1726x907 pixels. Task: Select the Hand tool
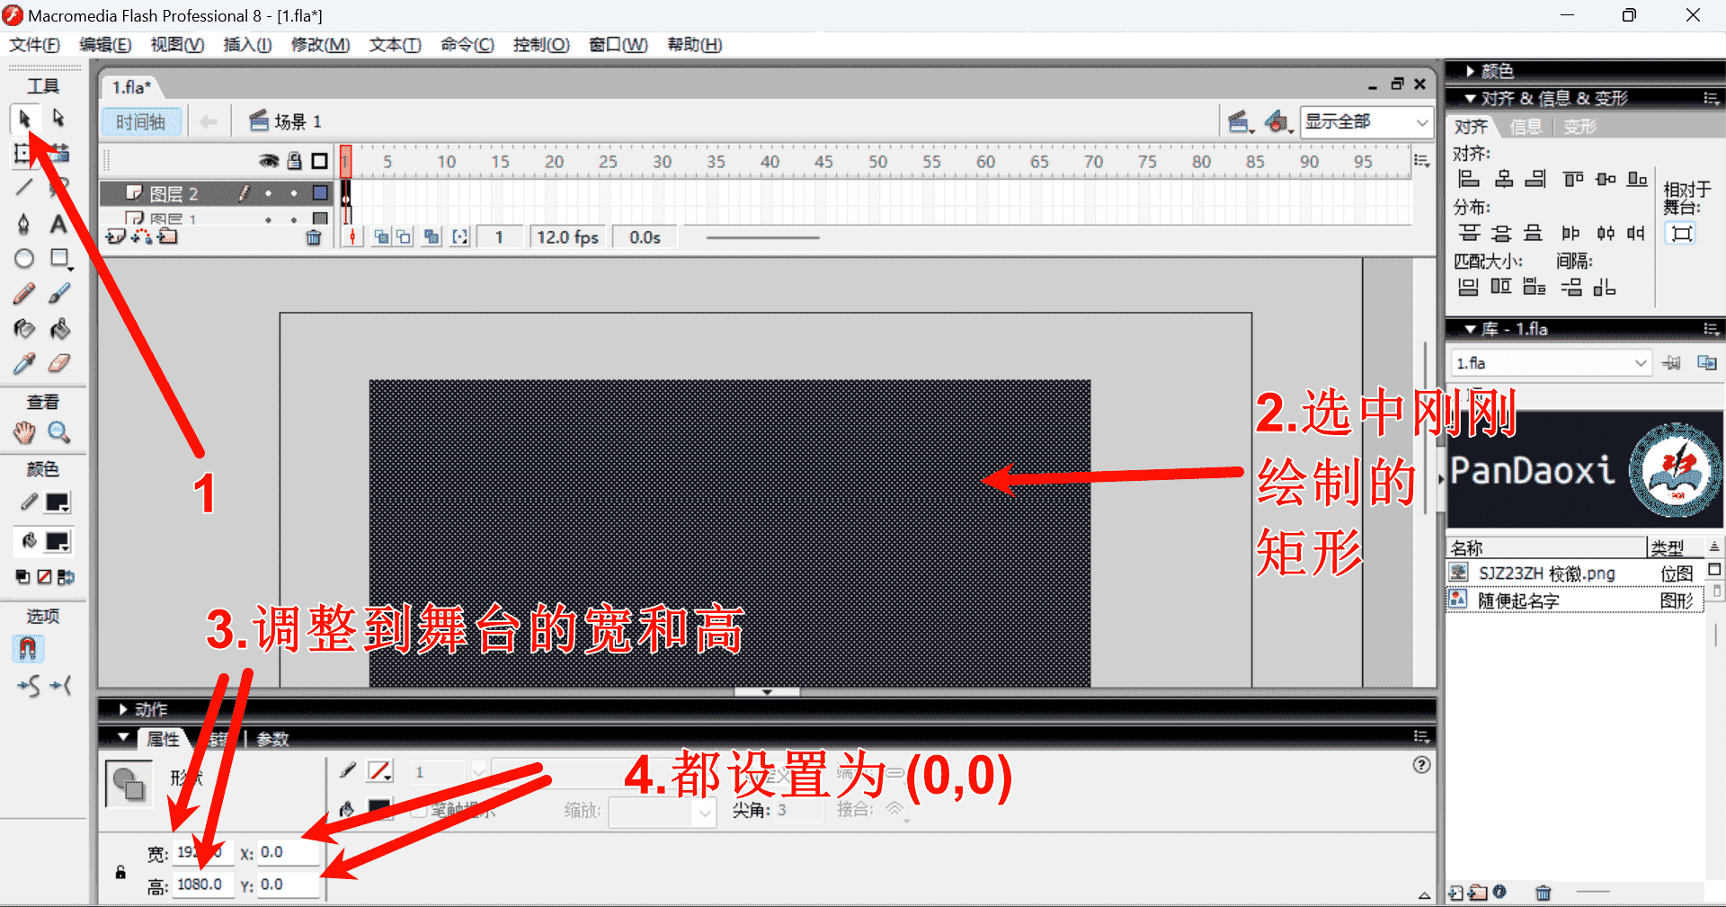(x=24, y=433)
